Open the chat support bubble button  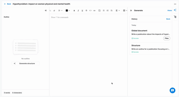172,90
